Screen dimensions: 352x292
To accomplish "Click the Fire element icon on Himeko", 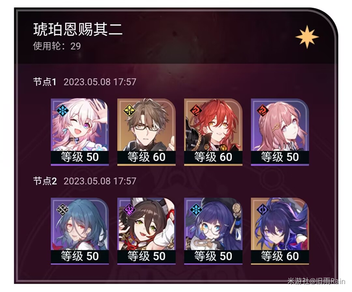I will tap(196, 111).
